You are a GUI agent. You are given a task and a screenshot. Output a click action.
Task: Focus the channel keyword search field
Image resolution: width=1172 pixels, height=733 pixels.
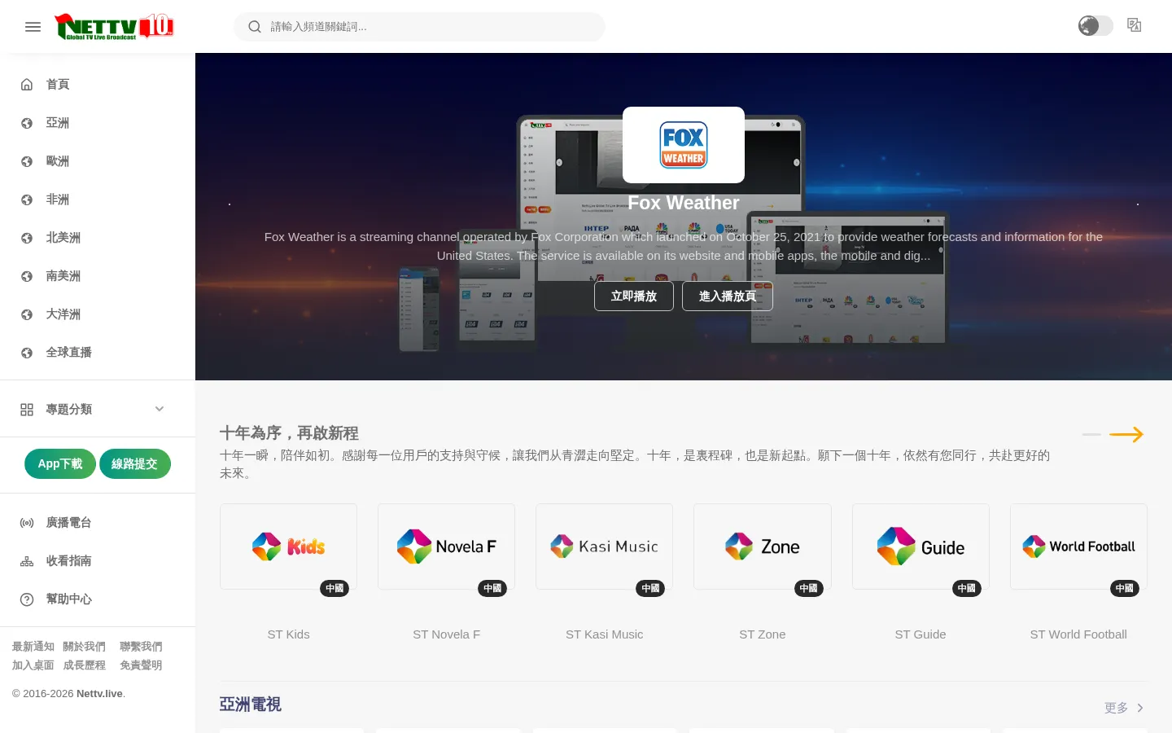click(420, 27)
